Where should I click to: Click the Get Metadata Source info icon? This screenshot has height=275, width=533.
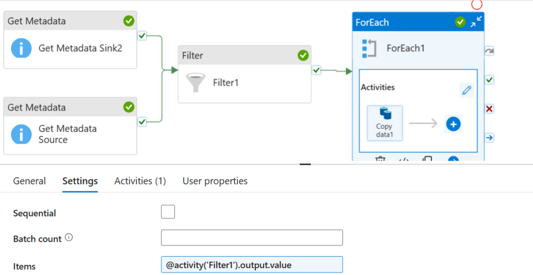point(20,135)
